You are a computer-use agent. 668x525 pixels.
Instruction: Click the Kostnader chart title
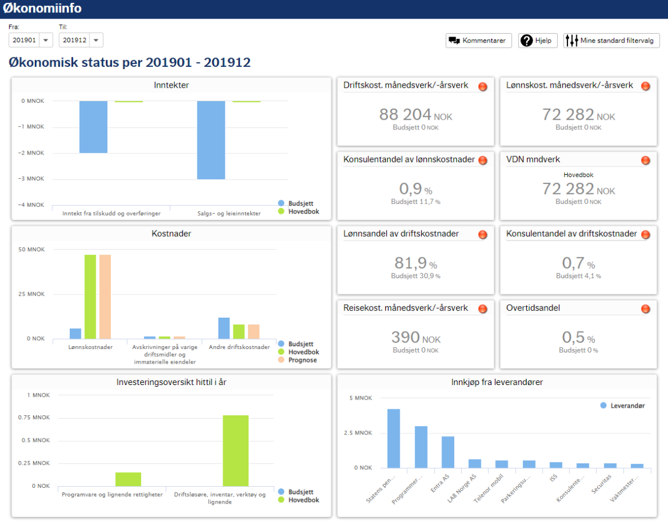pos(171,234)
